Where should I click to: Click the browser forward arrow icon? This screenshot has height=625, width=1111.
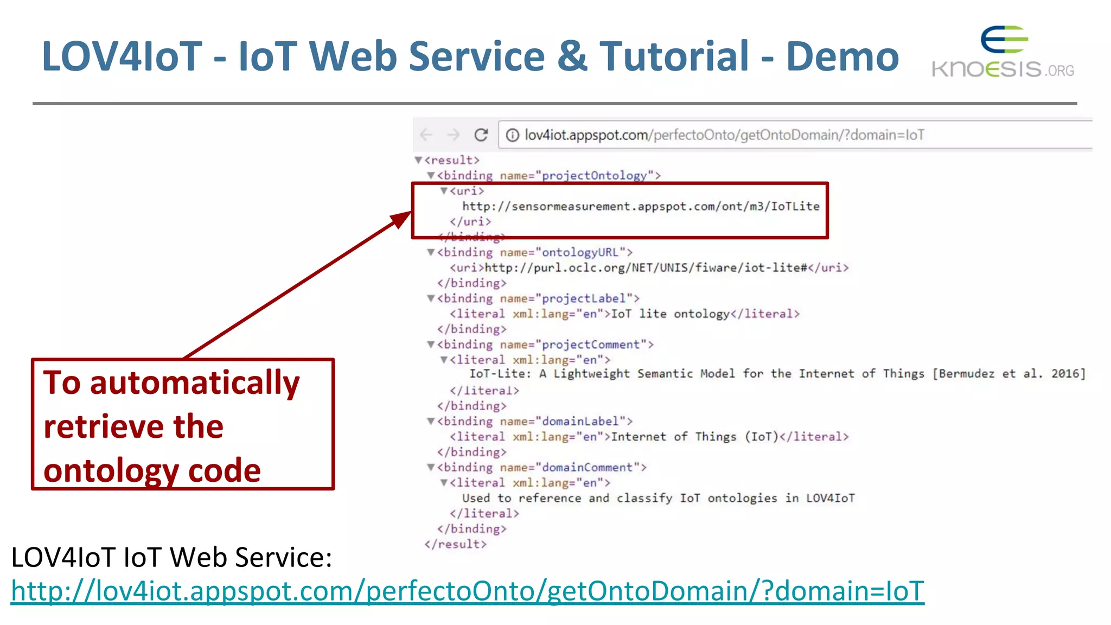coord(454,135)
